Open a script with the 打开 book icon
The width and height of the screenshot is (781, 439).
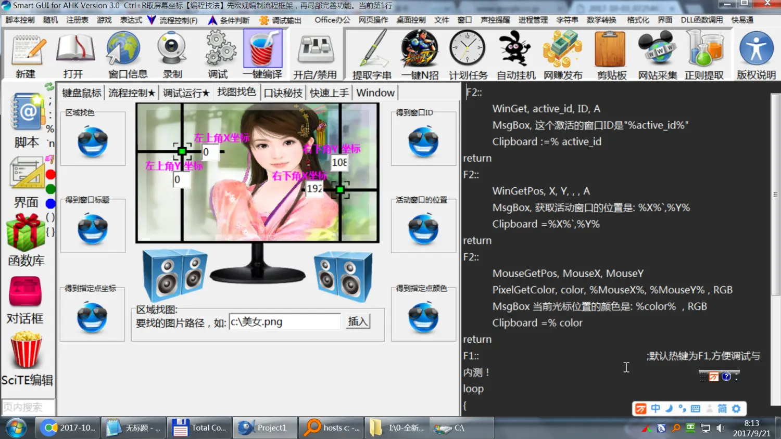74,49
